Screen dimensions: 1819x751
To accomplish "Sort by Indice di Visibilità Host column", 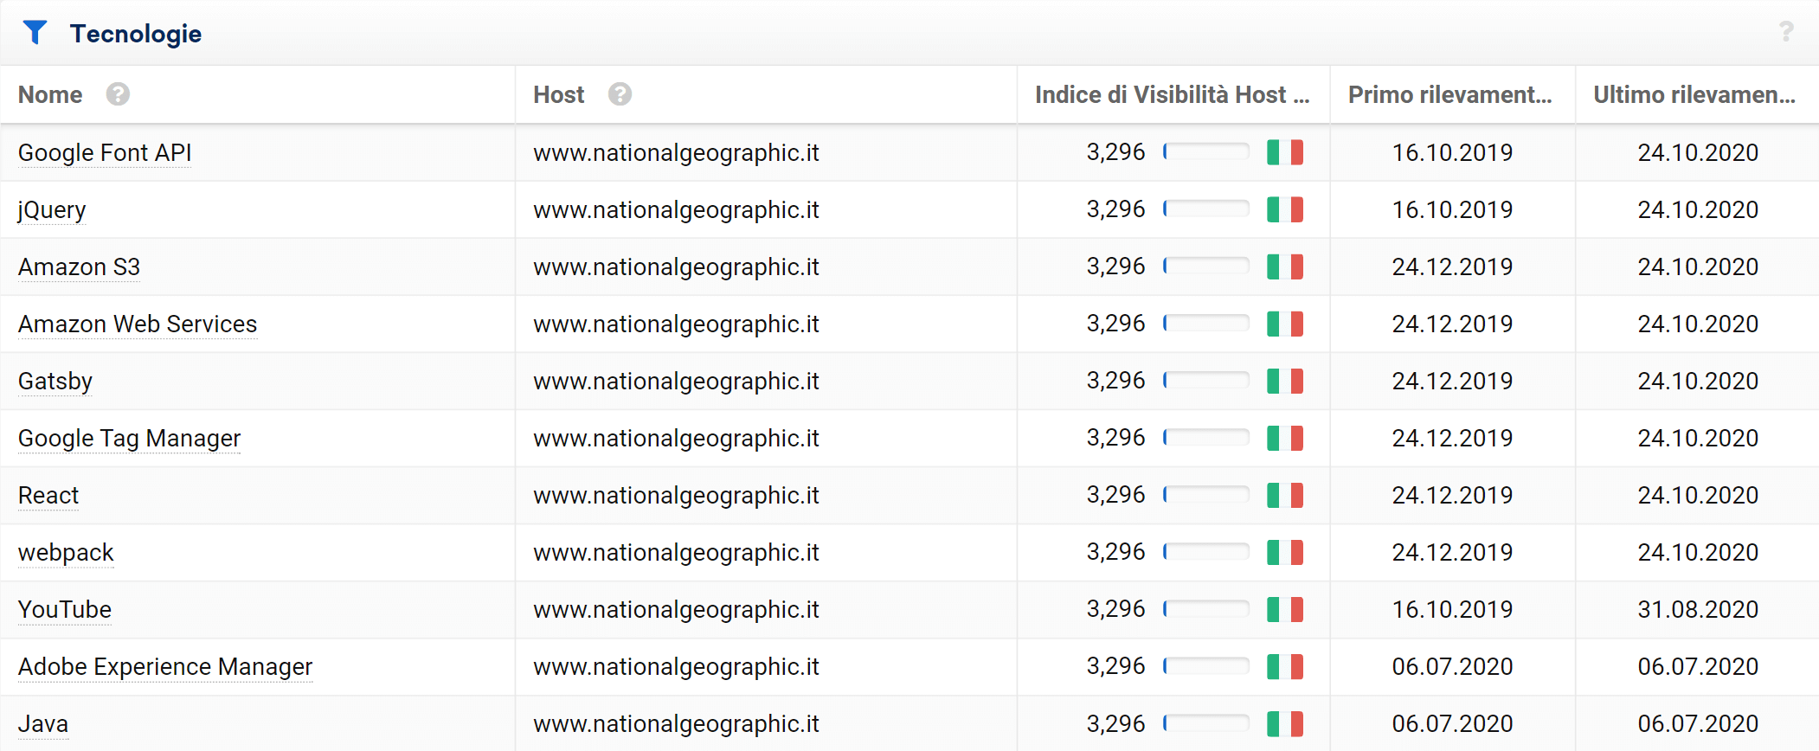I will pyautogui.click(x=1173, y=94).
